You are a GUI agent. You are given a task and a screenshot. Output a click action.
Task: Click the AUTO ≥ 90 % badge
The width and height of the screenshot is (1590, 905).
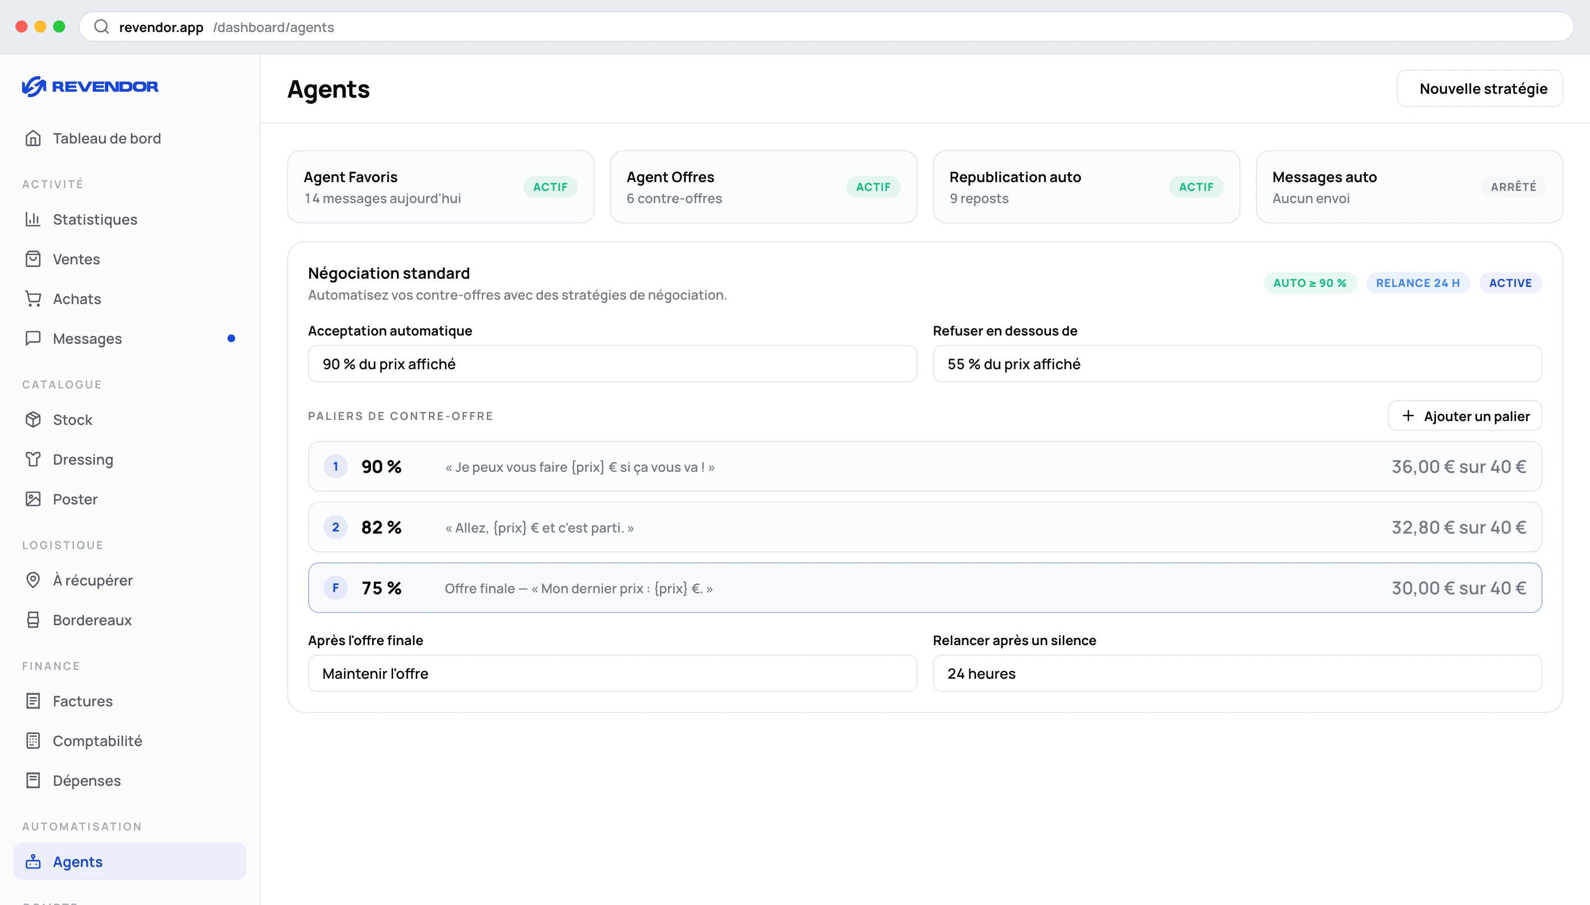tap(1310, 284)
